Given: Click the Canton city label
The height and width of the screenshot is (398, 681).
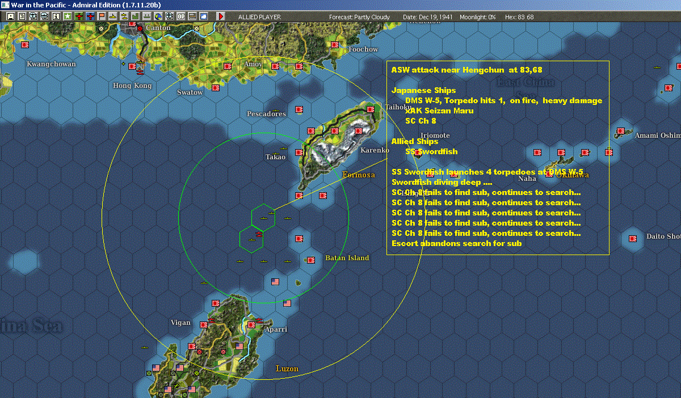Looking at the screenshot, I should click(x=158, y=27).
